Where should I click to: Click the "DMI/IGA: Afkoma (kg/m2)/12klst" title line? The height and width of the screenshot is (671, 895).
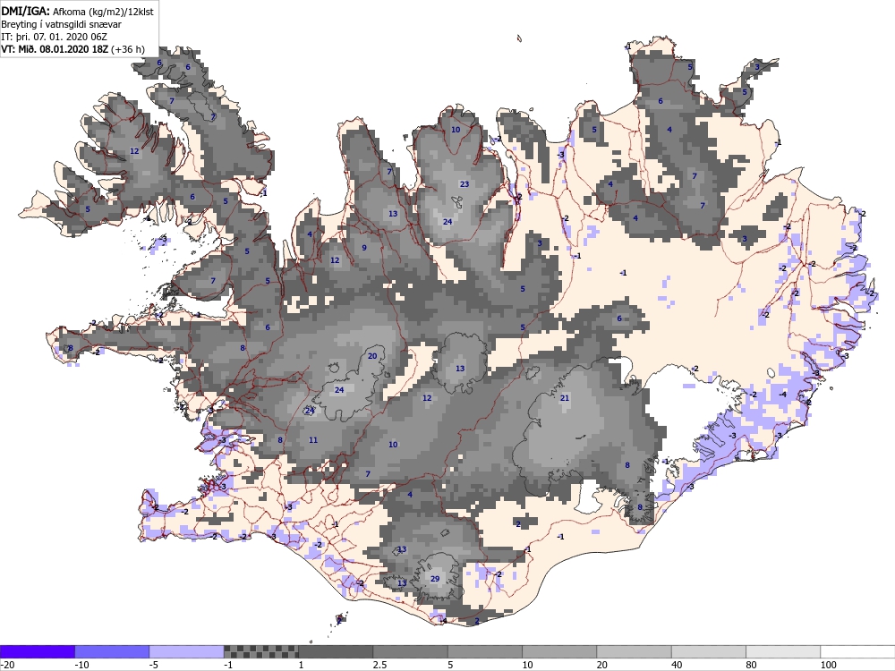coord(77,11)
